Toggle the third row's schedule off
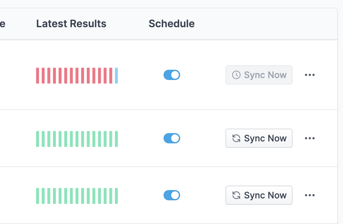This screenshot has width=343, height=224. pyautogui.click(x=172, y=195)
